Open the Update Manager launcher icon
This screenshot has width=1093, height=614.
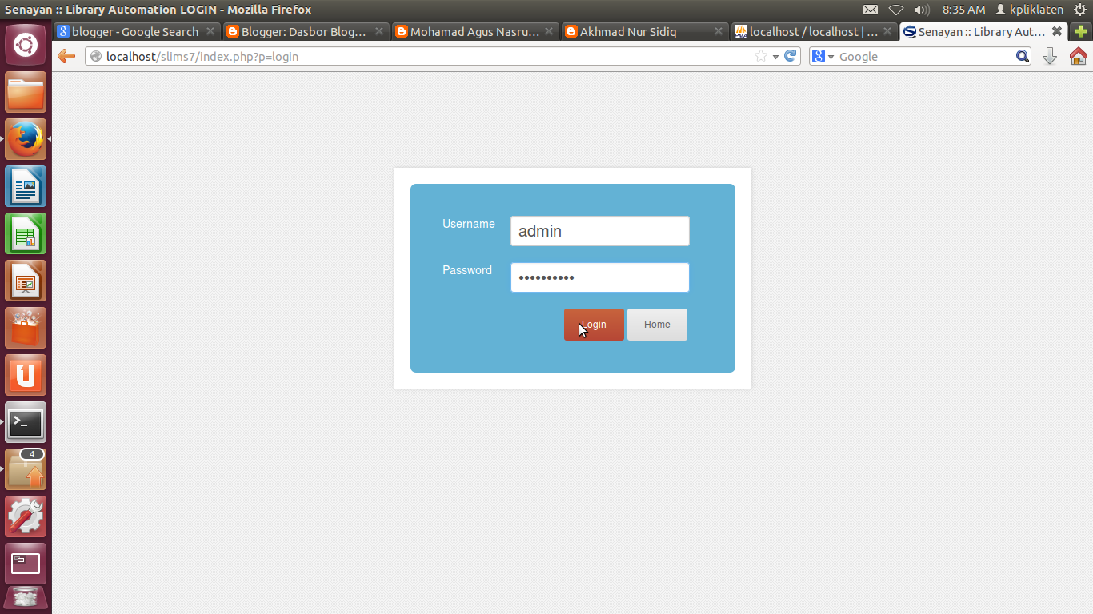[x=26, y=469]
